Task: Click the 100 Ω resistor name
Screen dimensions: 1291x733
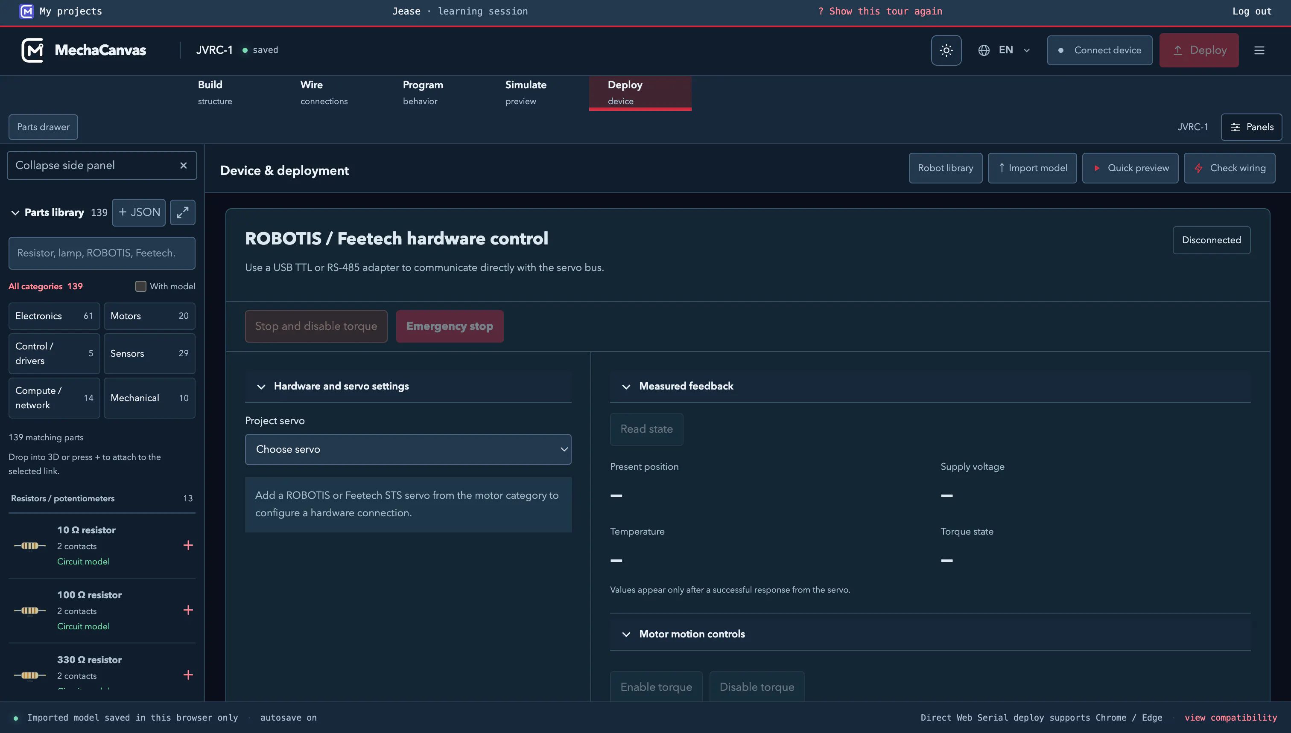Action: (89, 595)
